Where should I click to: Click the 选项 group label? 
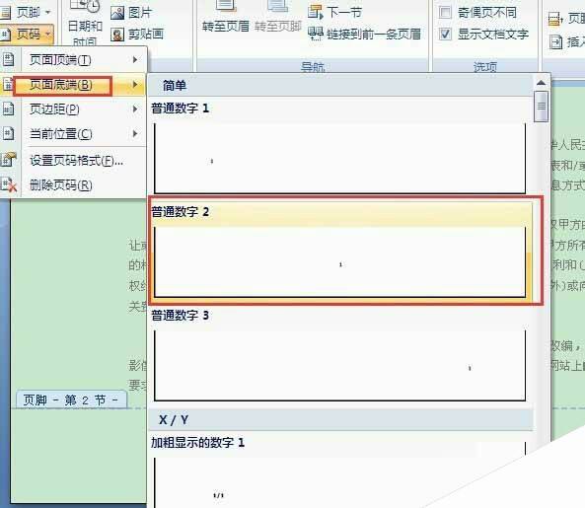(x=485, y=67)
